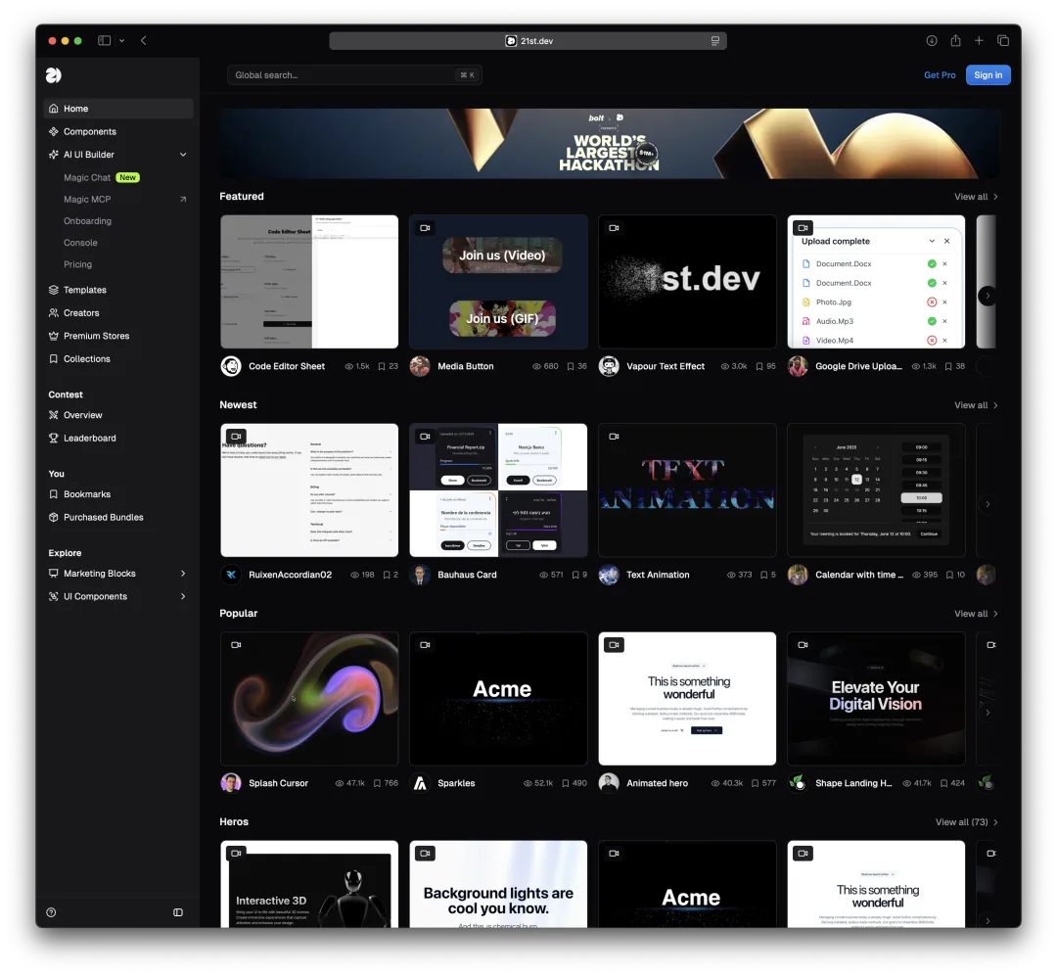This screenshot has width=1057, height=975.
Task: Remove the Photo.Jpg row with X
Action: [945, 302]
